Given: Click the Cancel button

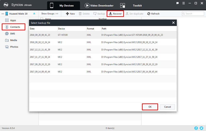Looking at the screenshot, I should point(168,107).
